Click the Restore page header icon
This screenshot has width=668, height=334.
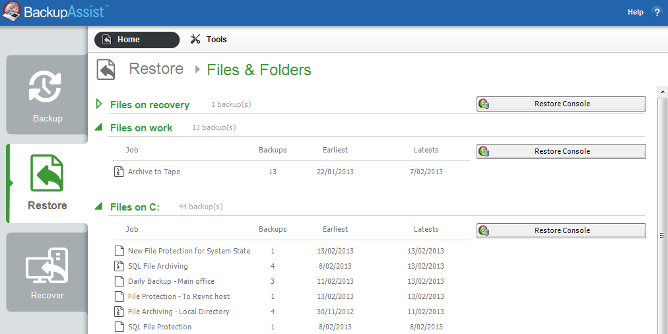point(106,69)
